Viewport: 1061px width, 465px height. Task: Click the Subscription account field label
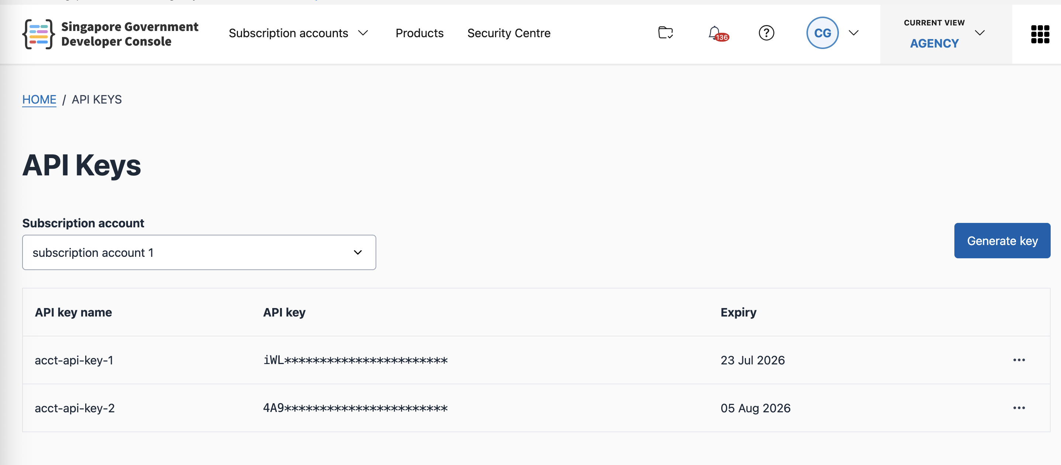click(x=83, y=223)
